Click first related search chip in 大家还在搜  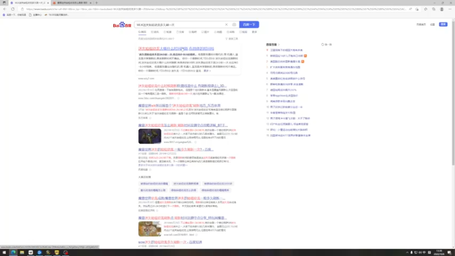click(154, 184)
